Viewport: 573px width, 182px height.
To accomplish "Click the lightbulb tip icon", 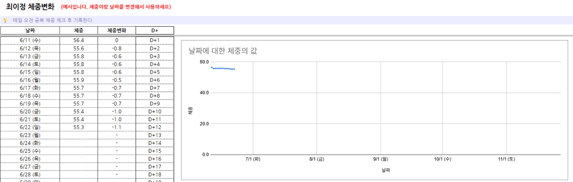I will click(5, 20).
